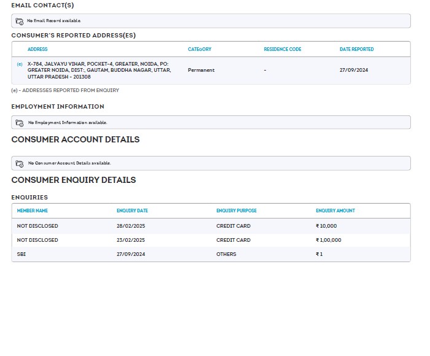Click the ENQUIRY PURPOSE column header
The width and height of the screenshot is (430, 356).
237,211
